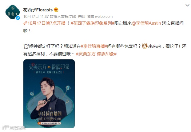Open the Florasis profile avatar
Screen dimensions: 191x132
click(x=13, y=12)
